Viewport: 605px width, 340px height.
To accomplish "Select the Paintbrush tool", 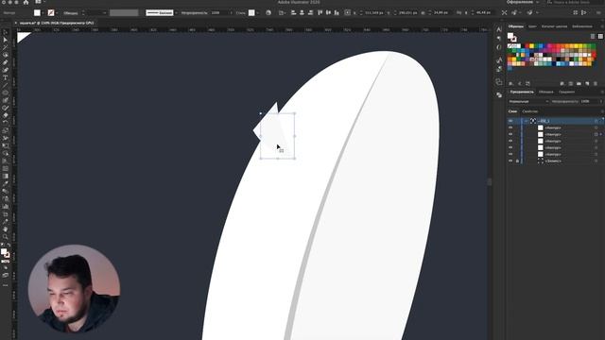I will click(x=5, y=100).
